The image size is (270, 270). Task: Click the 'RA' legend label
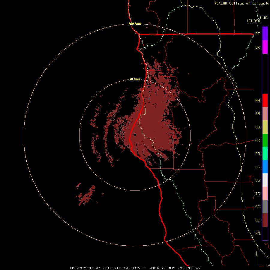click(257, 154)
